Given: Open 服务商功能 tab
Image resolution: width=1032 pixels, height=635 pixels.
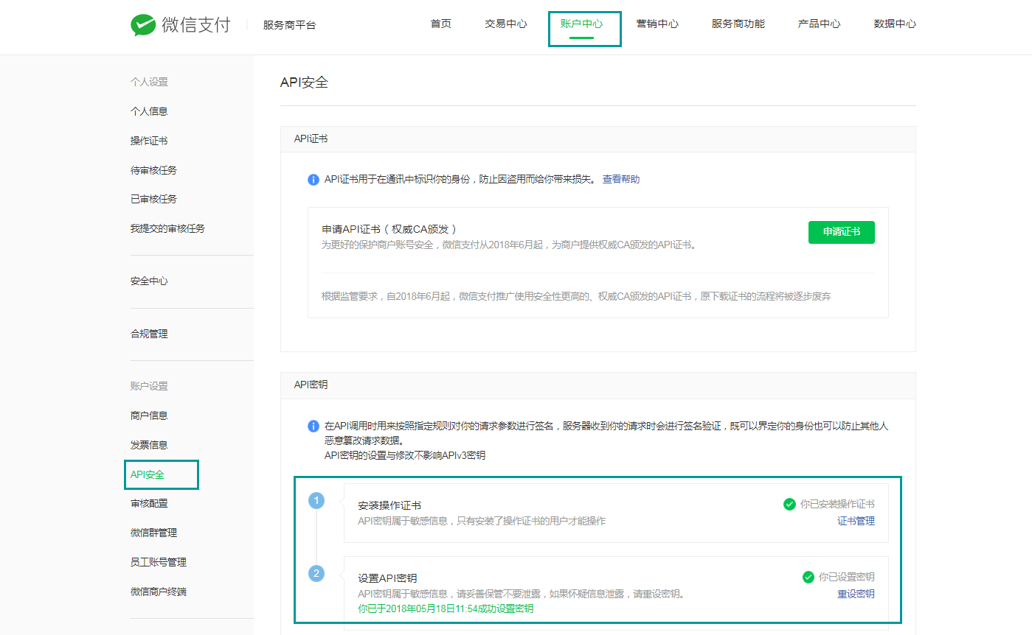Looking at the screenshot, I should [x=738, y=24].
